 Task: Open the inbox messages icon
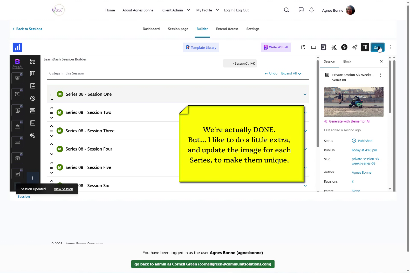(301, 10)
